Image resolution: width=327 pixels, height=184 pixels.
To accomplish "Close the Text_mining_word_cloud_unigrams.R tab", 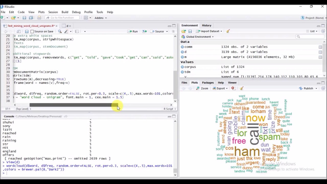I will coord(56,26).
